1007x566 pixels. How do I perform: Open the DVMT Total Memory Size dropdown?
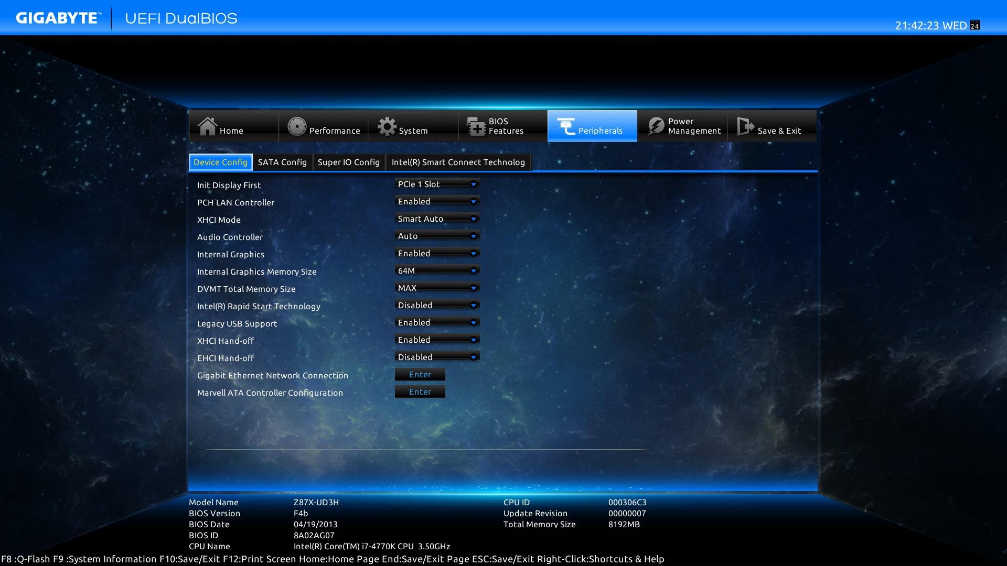click(x=437, y=288)
